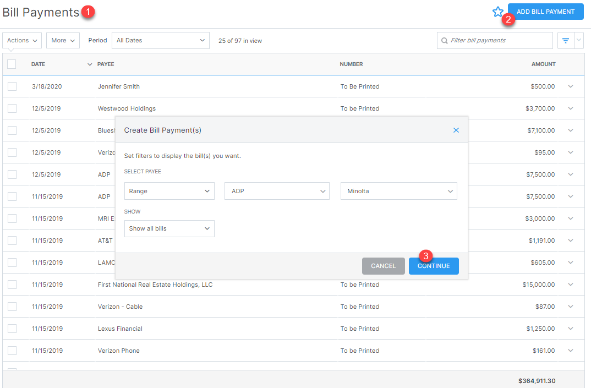
Task: Check the Jennifer Smith row checkbox
Action: click(12, 86)
